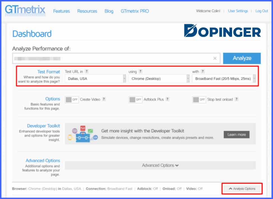Click the Developer Toolkit heading link

click(x=43, y=126)
